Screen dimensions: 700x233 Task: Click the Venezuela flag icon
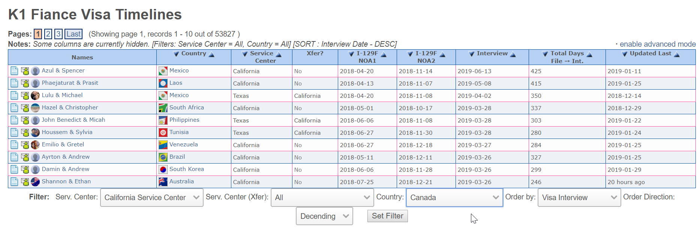[163, 145]
